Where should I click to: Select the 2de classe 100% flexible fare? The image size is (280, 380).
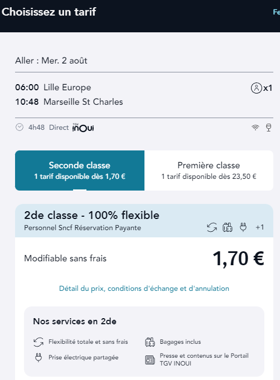pyautogui.click(x=144, y=221)
